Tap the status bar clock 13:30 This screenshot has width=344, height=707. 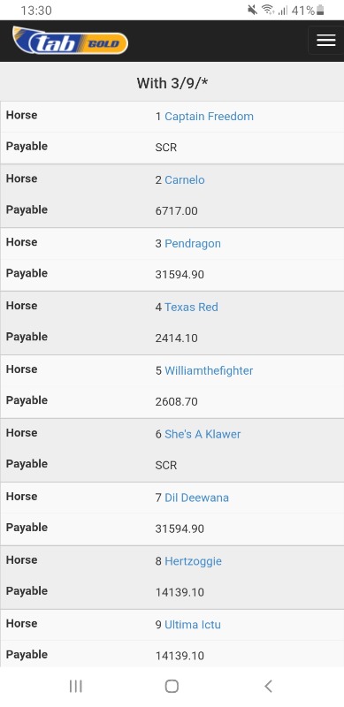click(36, 11)
